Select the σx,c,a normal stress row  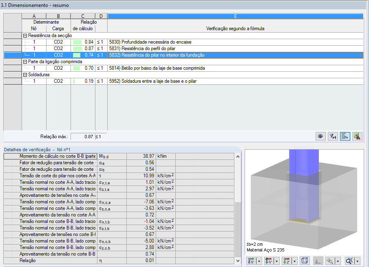tap(119, 202)
